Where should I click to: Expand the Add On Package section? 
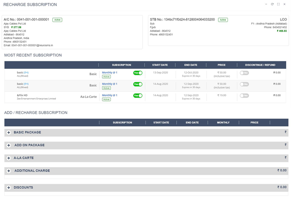pyautogui.click(x=8, y=145)
